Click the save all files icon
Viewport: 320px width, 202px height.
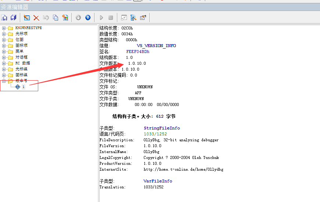14,18
